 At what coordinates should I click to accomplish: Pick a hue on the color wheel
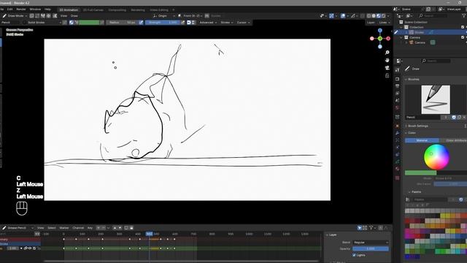(436, 157)
